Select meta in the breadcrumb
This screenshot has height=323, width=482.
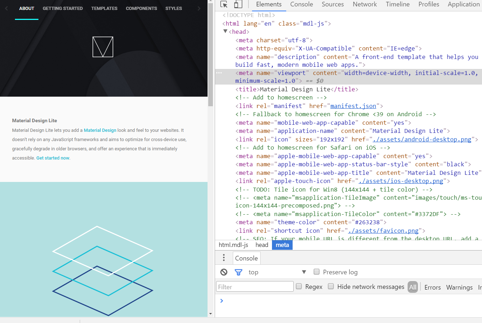pyautogui.click(x=282, y=245)
